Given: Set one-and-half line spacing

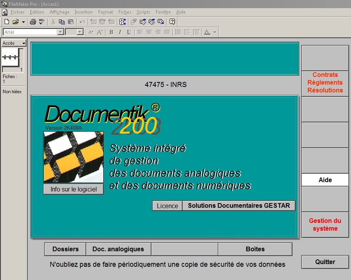Looking at the screenshot, I should (187, 32).
